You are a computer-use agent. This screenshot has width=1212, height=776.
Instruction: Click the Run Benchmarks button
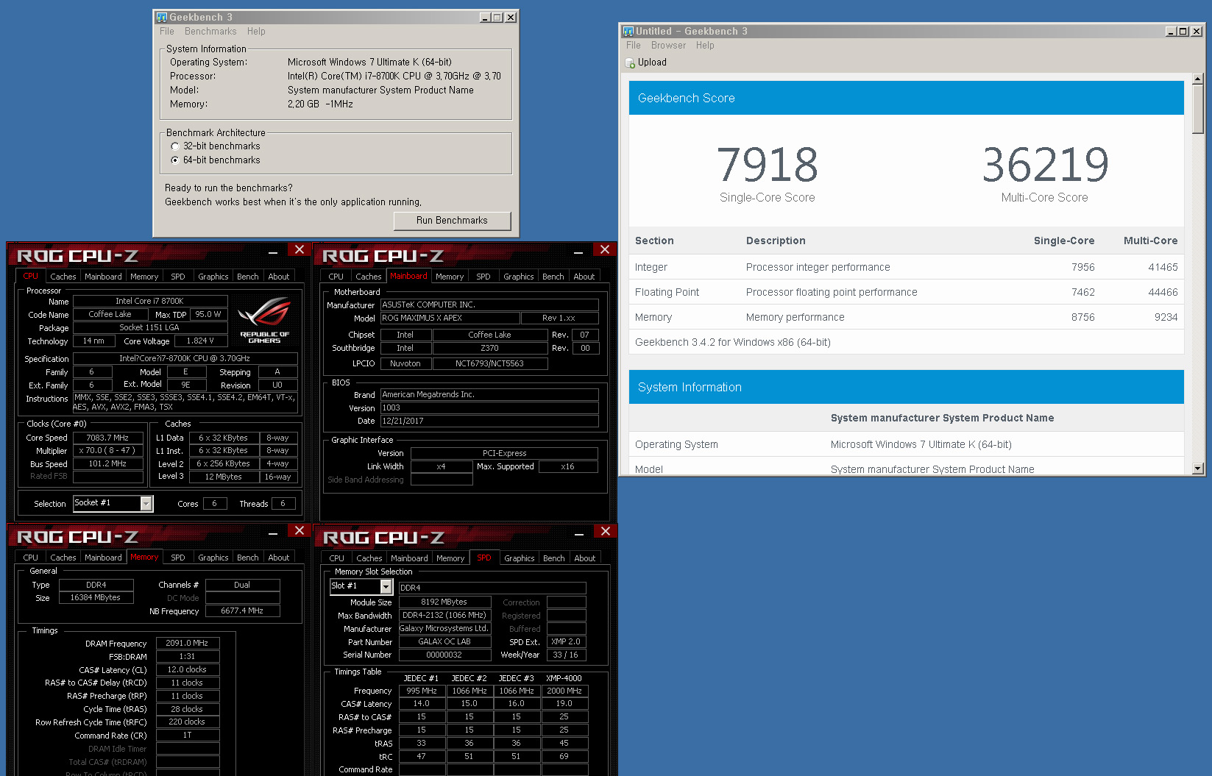(452, 221)
